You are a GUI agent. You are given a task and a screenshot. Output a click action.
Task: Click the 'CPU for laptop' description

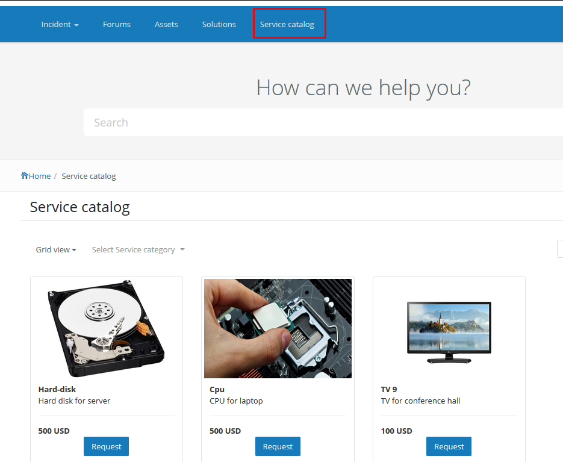pos(236,401)
